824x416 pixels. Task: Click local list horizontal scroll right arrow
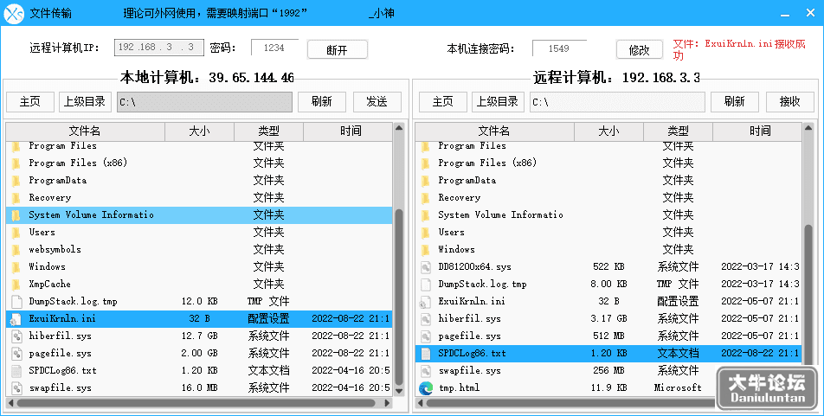click(x=387, y=403)
